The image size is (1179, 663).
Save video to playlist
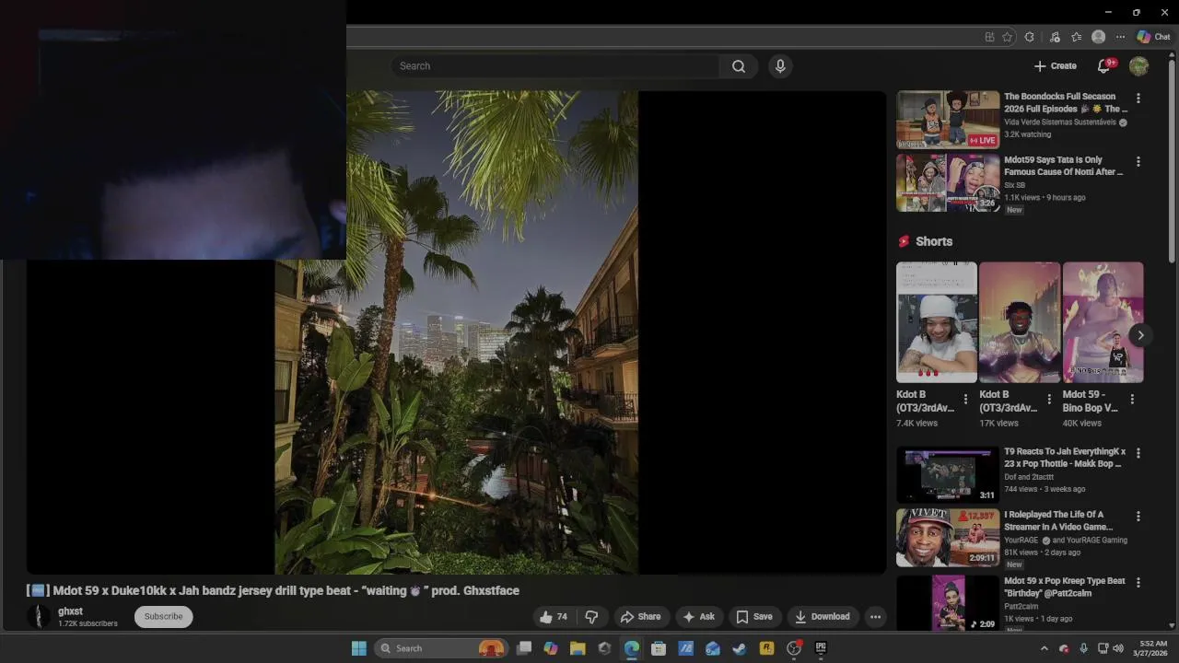(753, 617)
